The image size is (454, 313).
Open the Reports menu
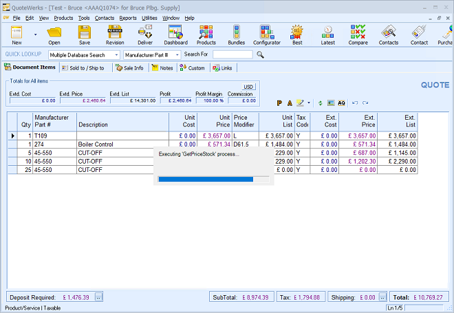click(127, 17)
